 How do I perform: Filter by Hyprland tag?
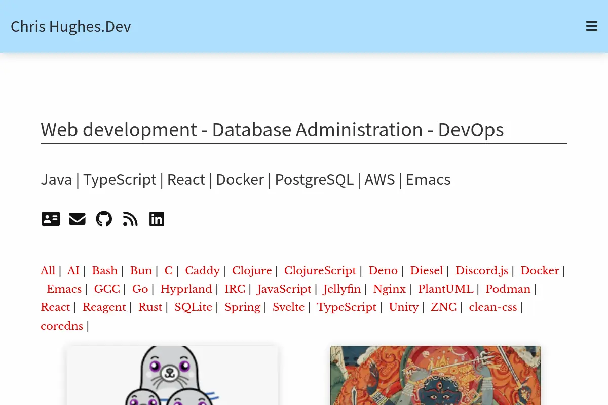[186, 289]
